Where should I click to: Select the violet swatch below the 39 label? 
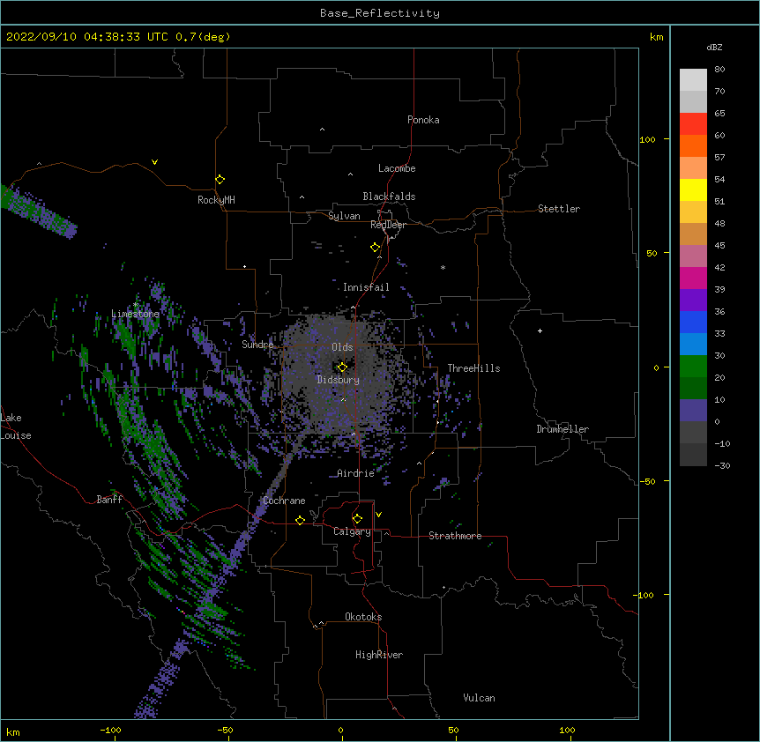point(693,300)
